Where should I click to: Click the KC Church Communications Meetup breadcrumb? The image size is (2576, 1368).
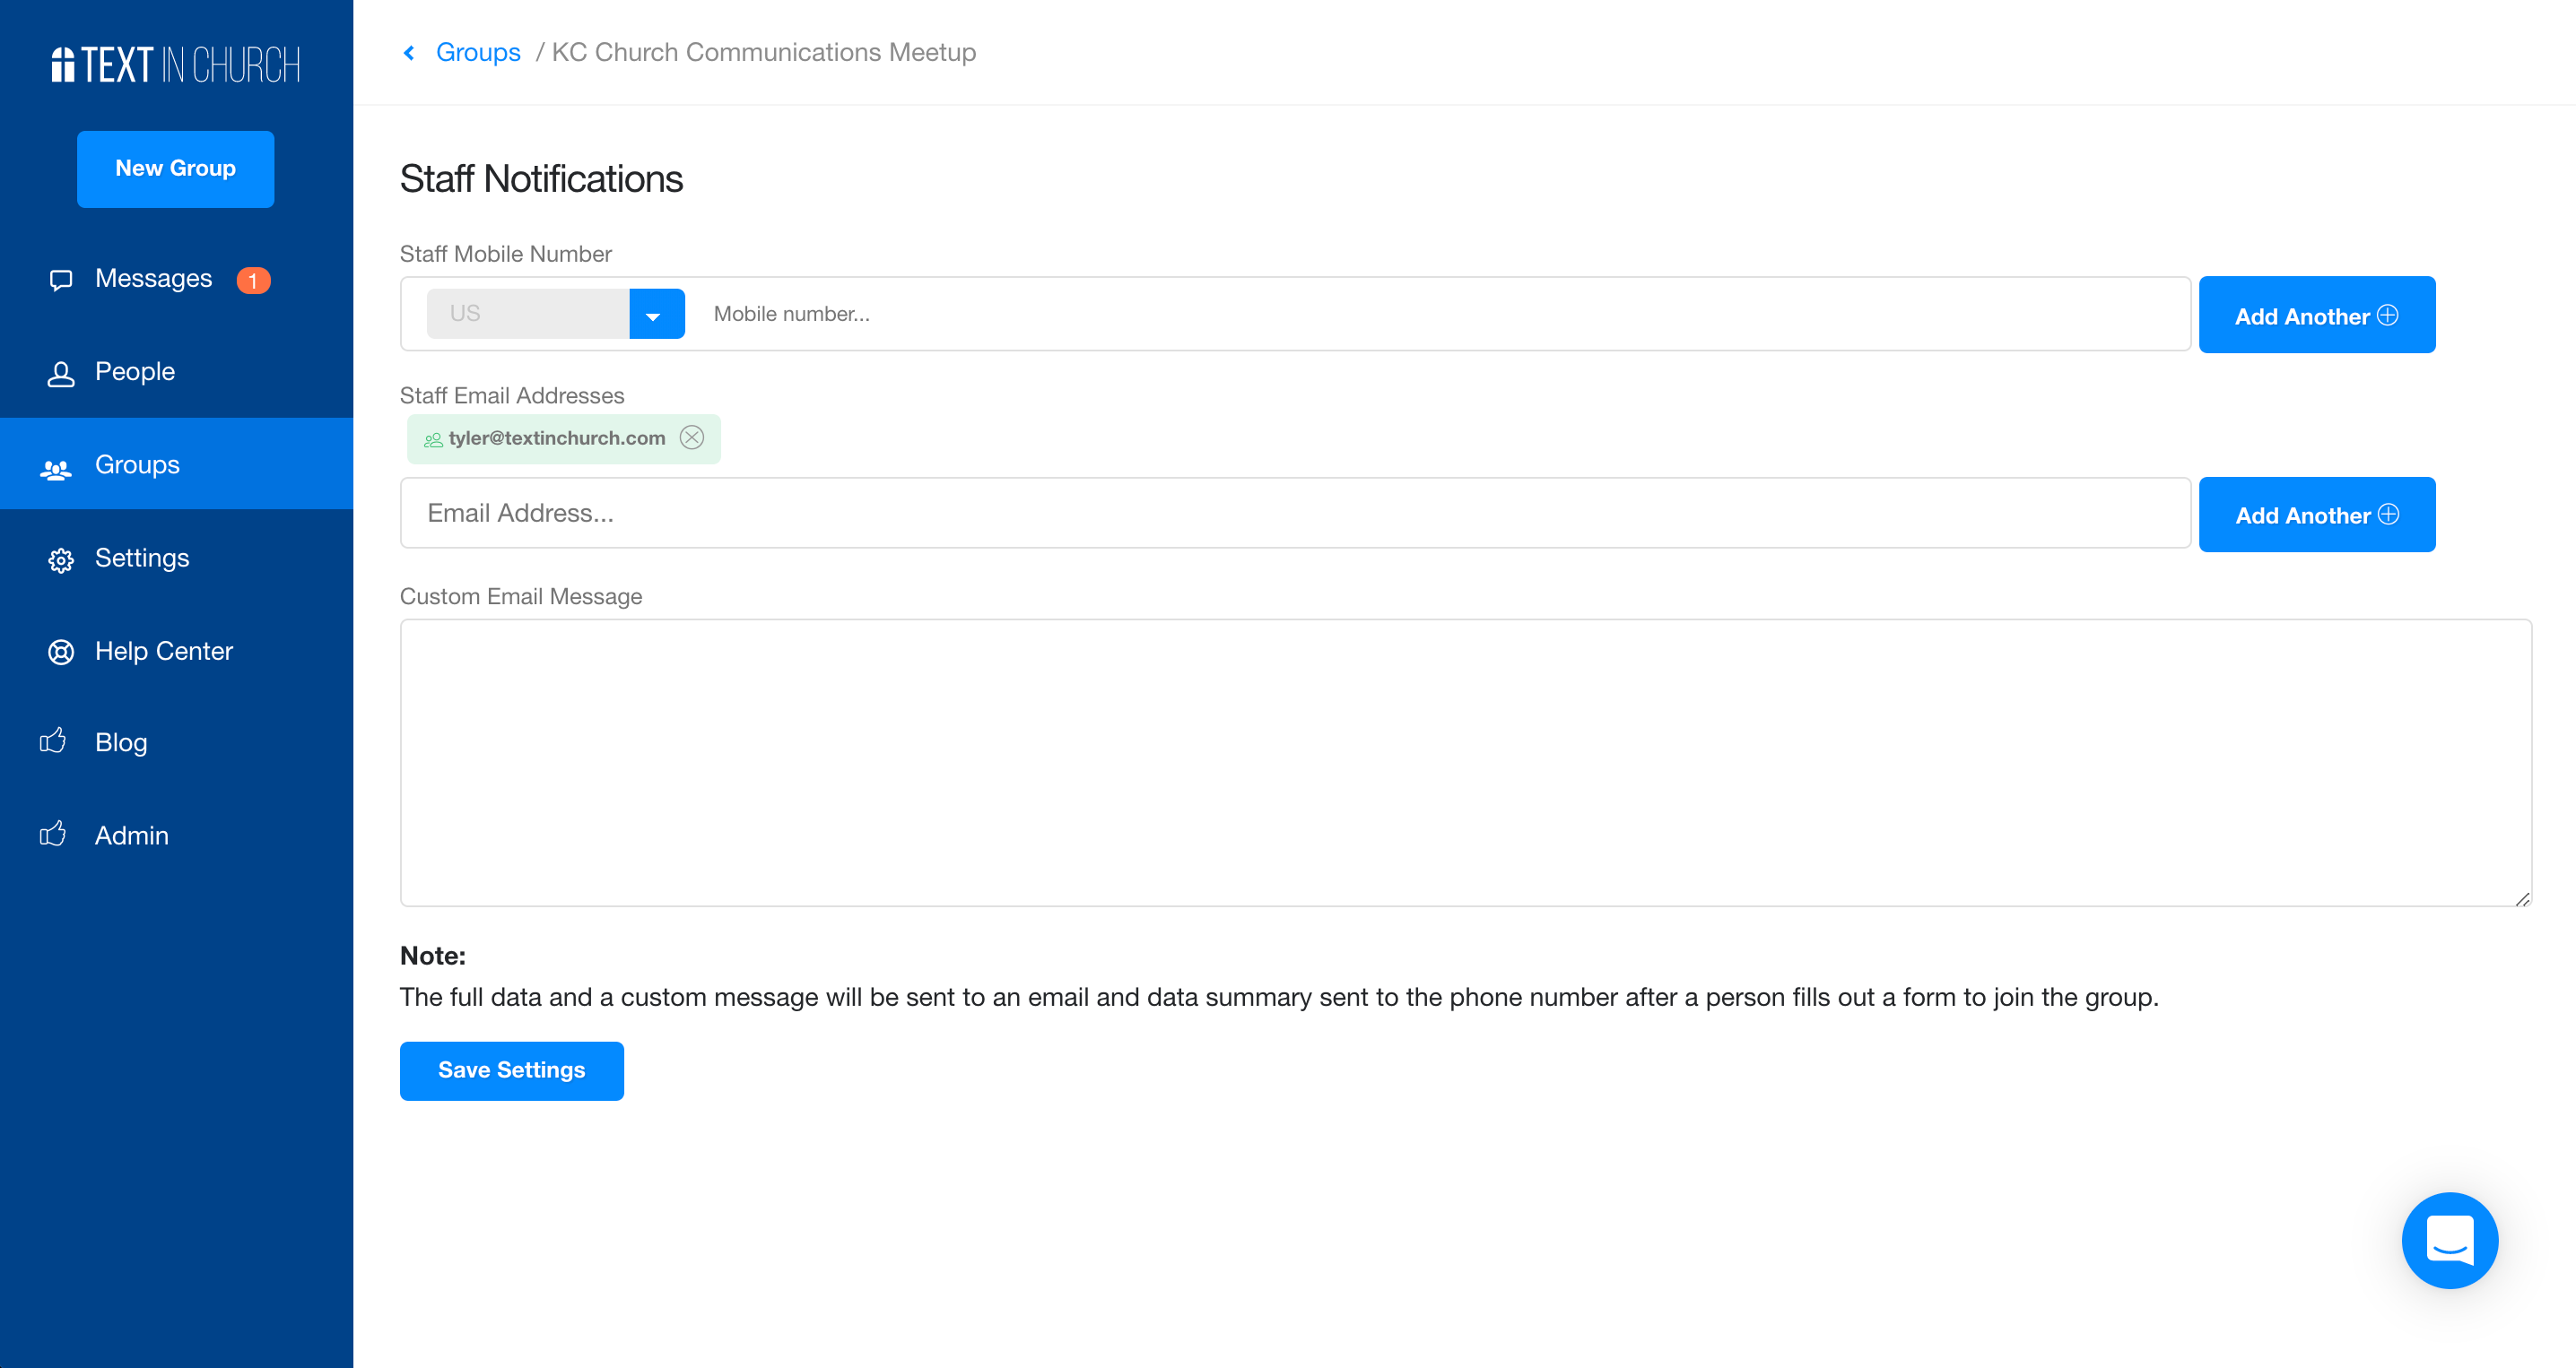[764, 52]
